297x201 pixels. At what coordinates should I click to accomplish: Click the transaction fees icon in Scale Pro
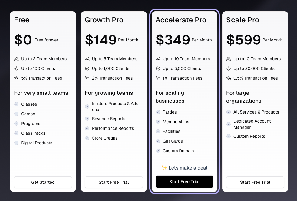coord(229,78)
